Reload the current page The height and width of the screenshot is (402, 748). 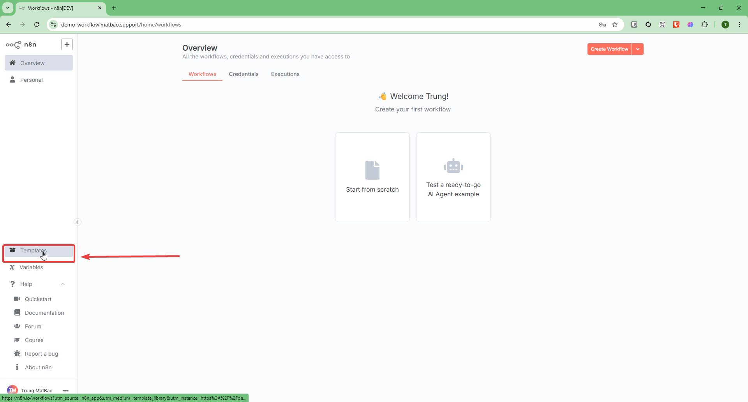(37, 25)
